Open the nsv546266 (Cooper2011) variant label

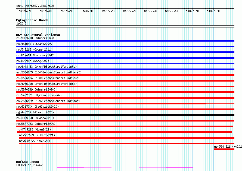[34, 49]
